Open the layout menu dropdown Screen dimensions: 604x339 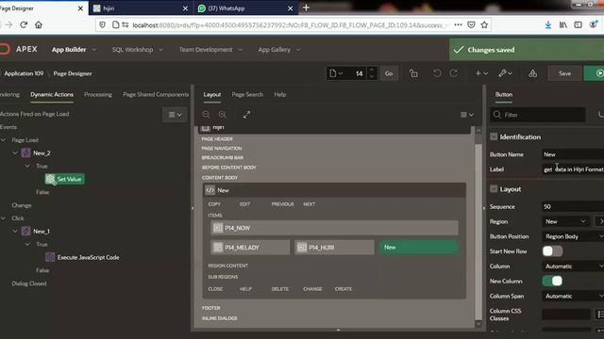coord(467,115)
